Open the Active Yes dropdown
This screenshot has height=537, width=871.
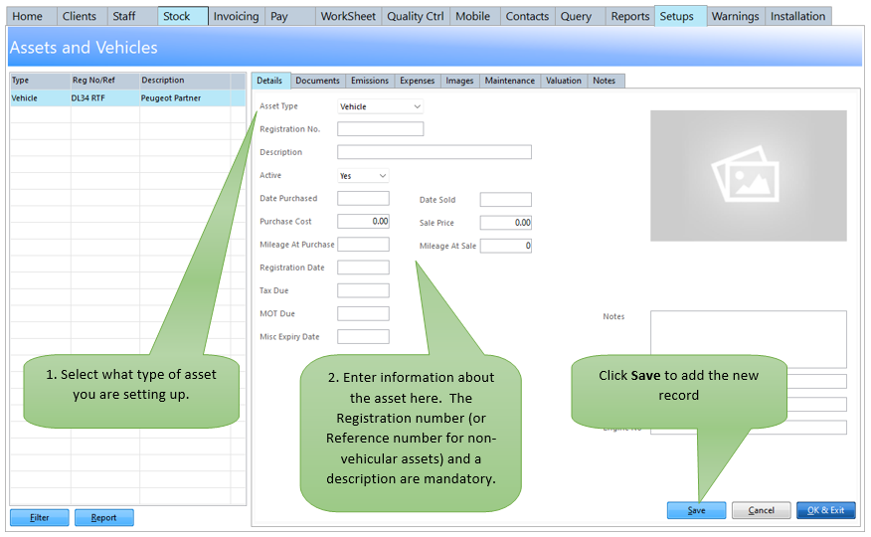coord(363,176)
